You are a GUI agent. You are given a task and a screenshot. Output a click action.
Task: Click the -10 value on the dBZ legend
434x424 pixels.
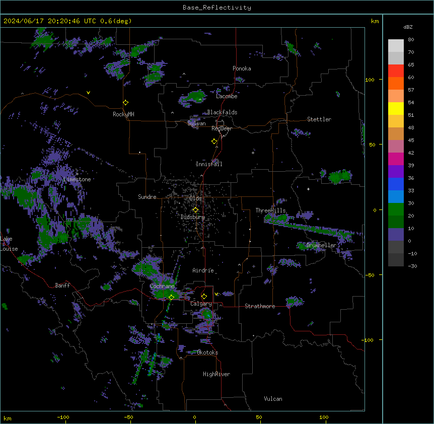coord(412,253)
